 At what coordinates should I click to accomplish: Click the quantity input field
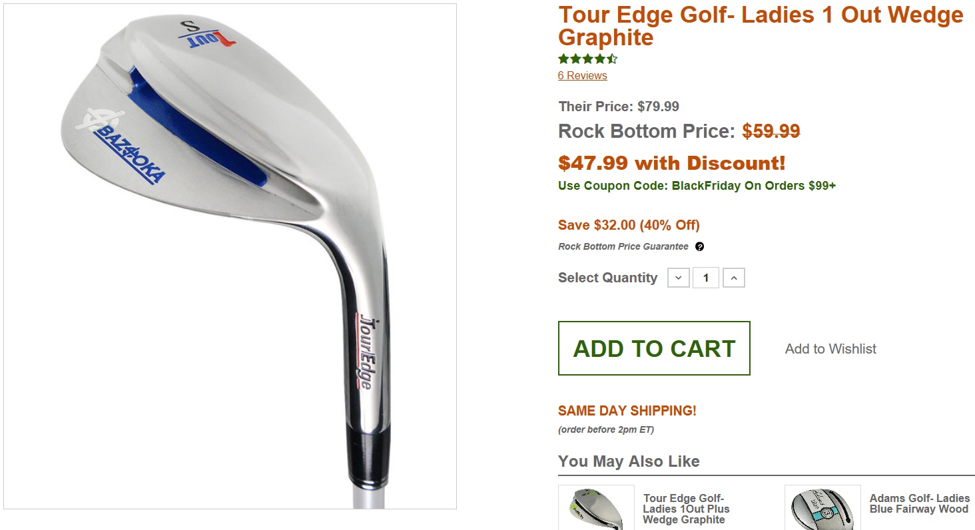[706, 278]
